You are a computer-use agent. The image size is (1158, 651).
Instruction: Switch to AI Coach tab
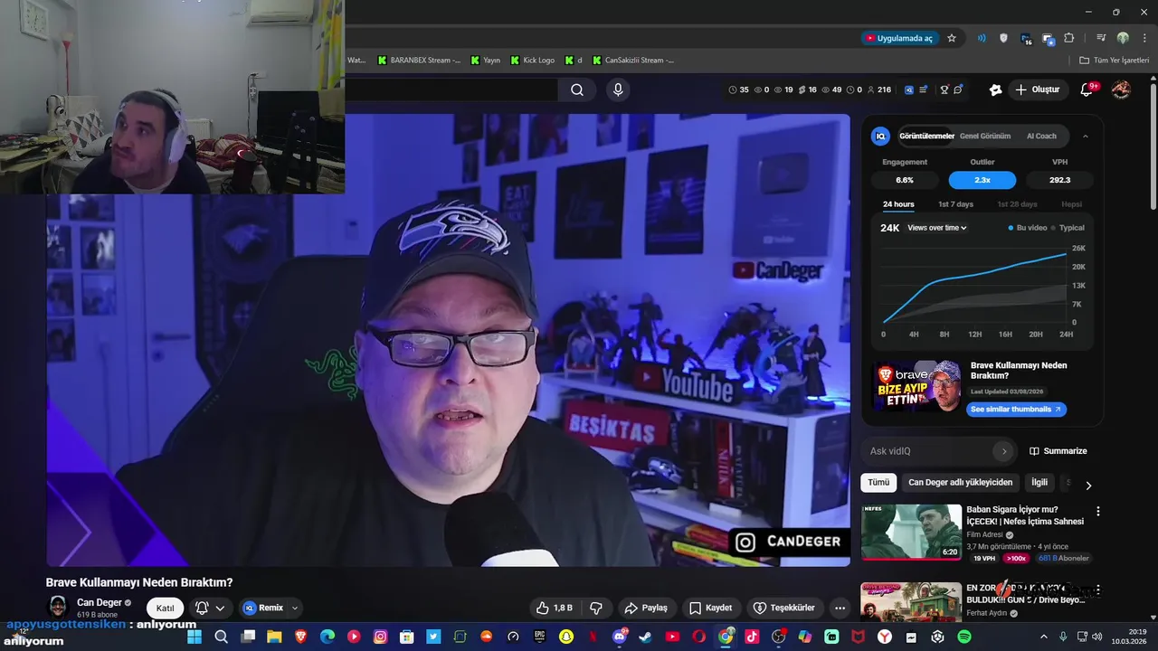tap(1041, 136)
